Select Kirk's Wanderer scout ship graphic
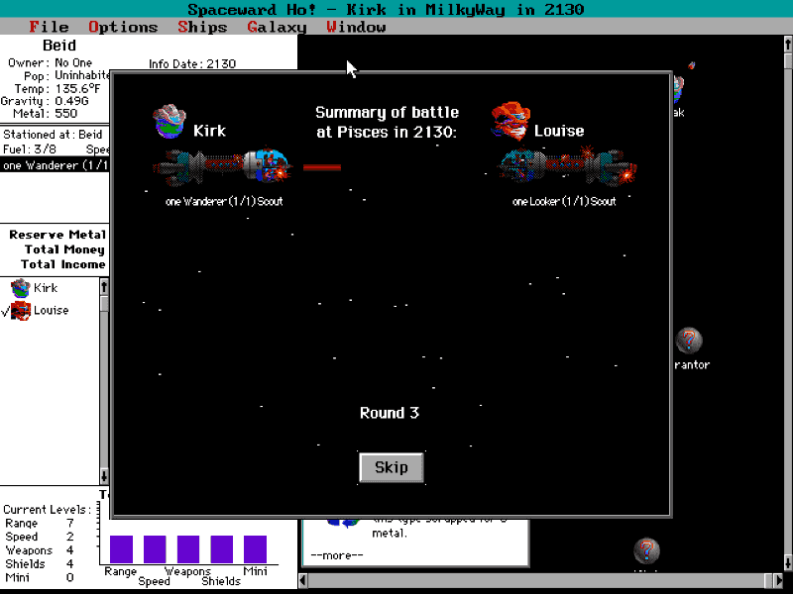Viewport: 793px width, 594px height. (222, 166)
